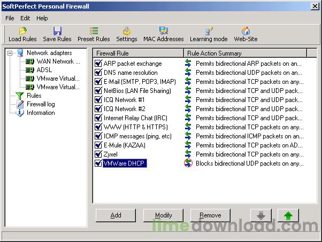Enable Learning mode in the toolbar

pyautogui.click(x=209, y=31)
